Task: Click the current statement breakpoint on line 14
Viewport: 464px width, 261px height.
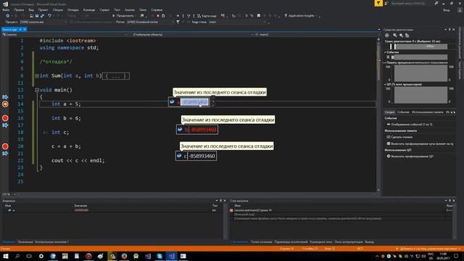Action: (5, 104)
